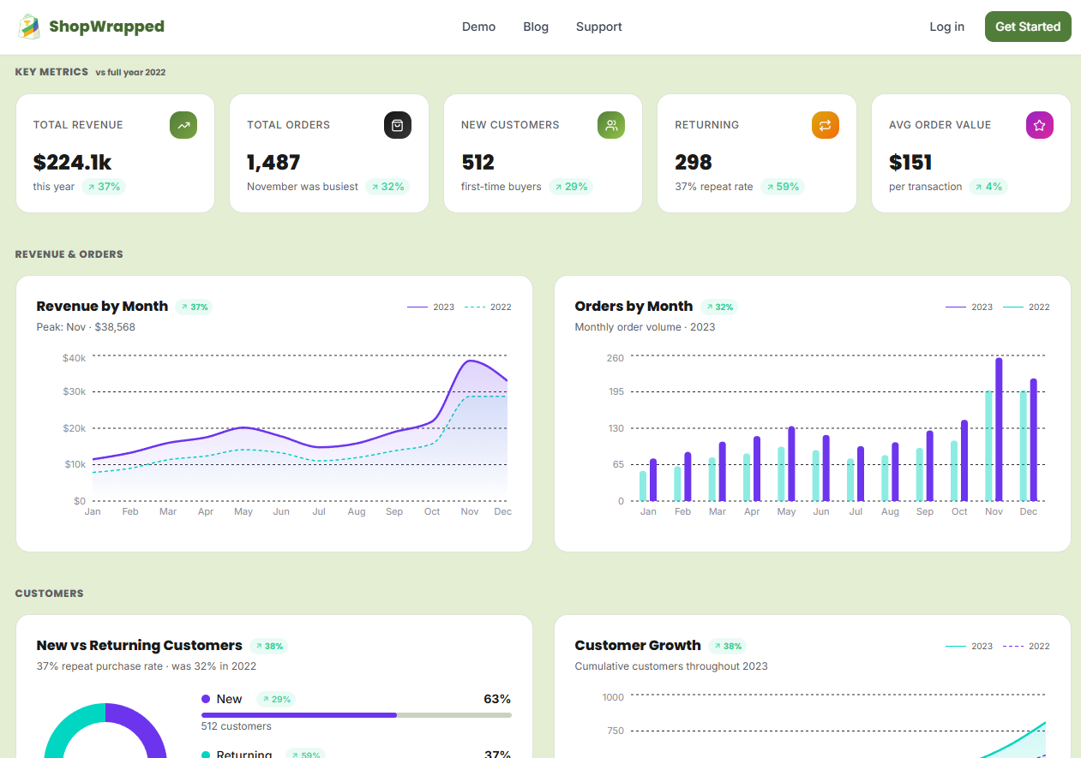
Task: Click 'November was busiest' text
Action: point(303,187)
